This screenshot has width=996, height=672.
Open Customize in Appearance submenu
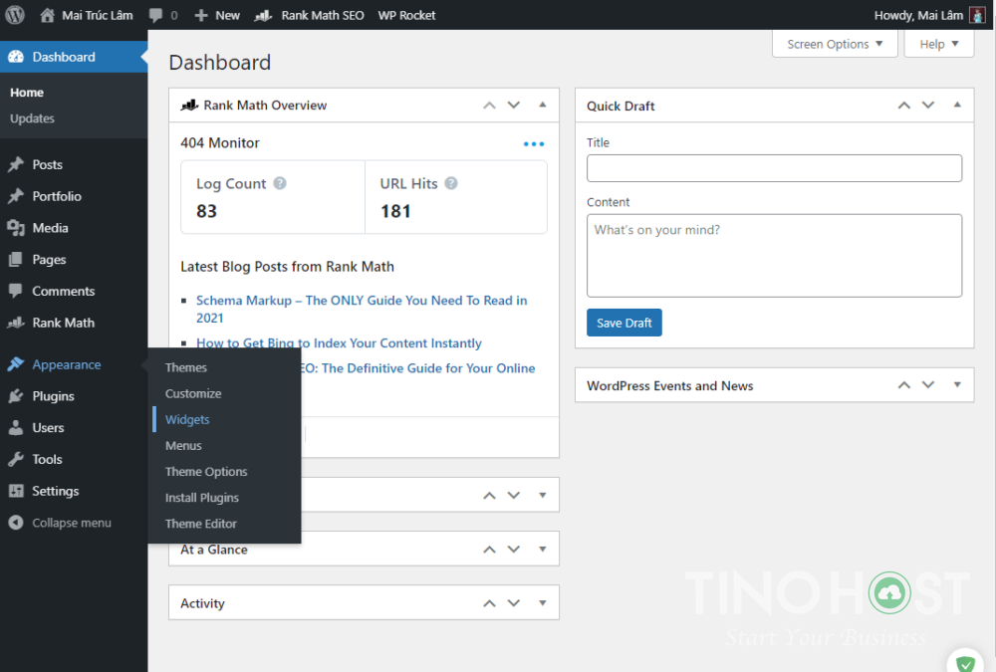click(193, 394)
